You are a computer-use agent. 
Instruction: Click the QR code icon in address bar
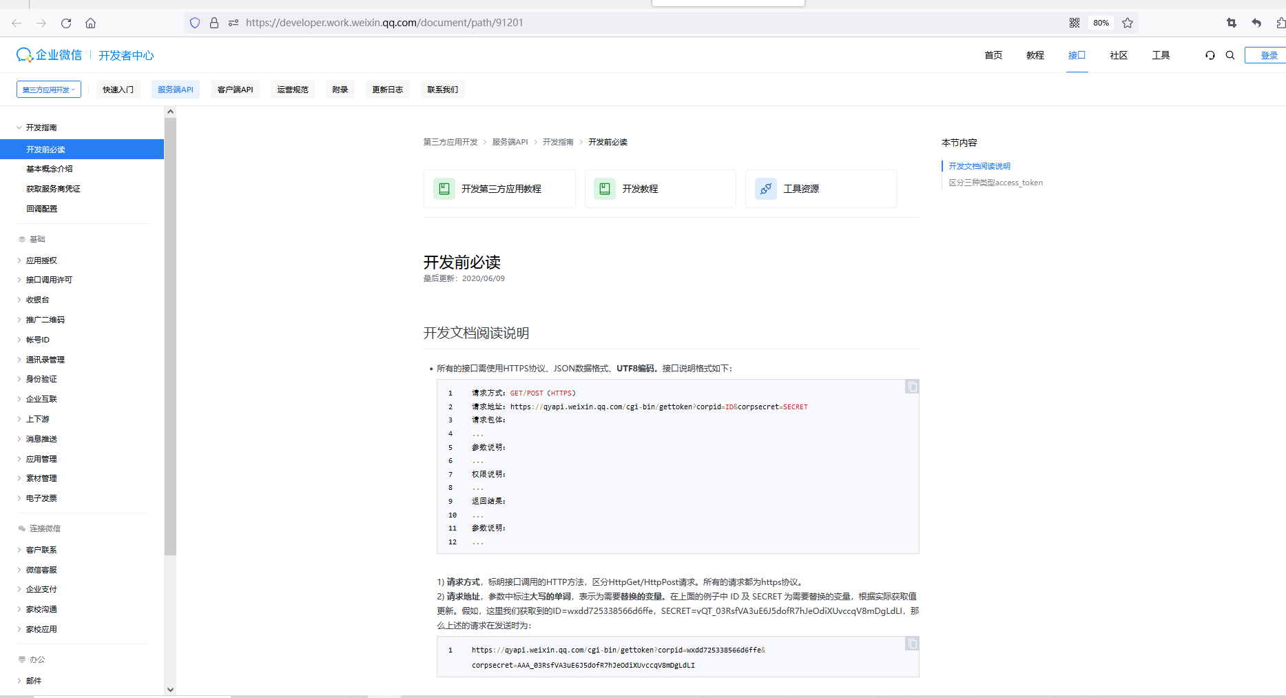1075,23
